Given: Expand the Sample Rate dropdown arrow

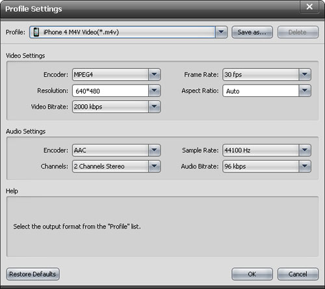Looking at the screenshot, I should click(x=305, y=150).
